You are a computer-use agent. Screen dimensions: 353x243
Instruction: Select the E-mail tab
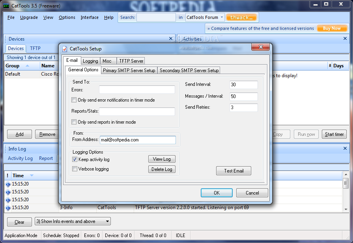72,61
